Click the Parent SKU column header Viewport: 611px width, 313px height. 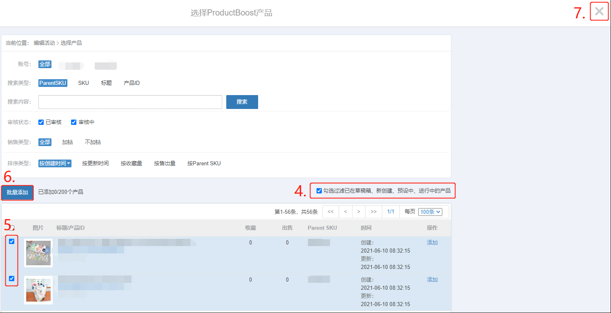[322, 228]
